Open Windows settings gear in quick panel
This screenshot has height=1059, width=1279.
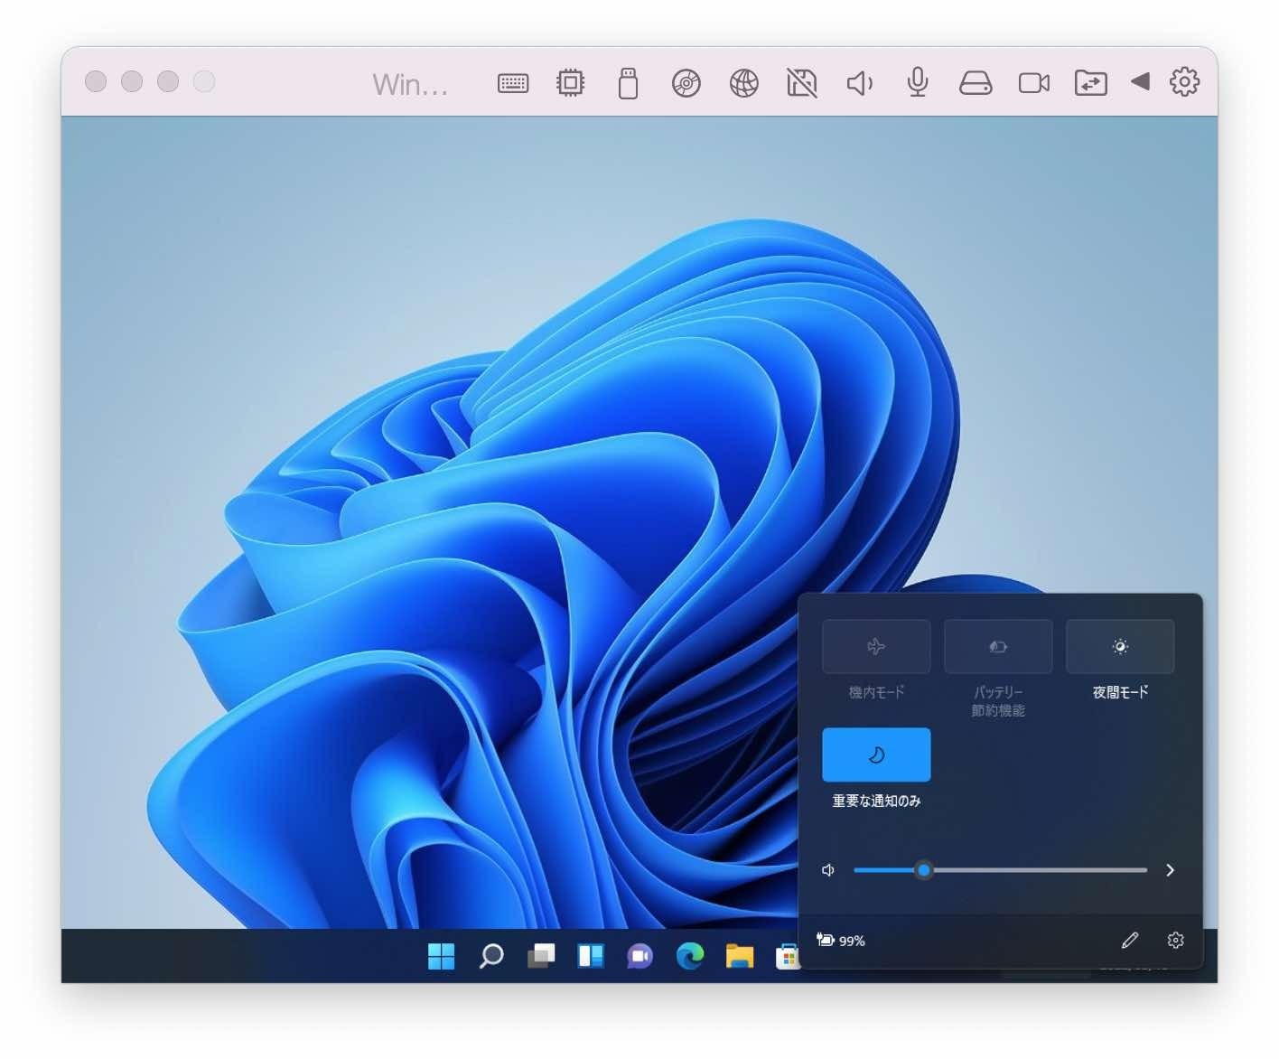tap(1175, 941)
